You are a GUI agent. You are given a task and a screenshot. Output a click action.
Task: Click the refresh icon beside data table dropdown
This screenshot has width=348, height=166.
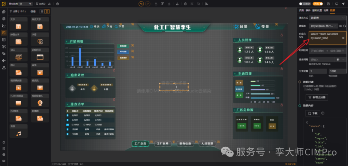pos(344,26)
